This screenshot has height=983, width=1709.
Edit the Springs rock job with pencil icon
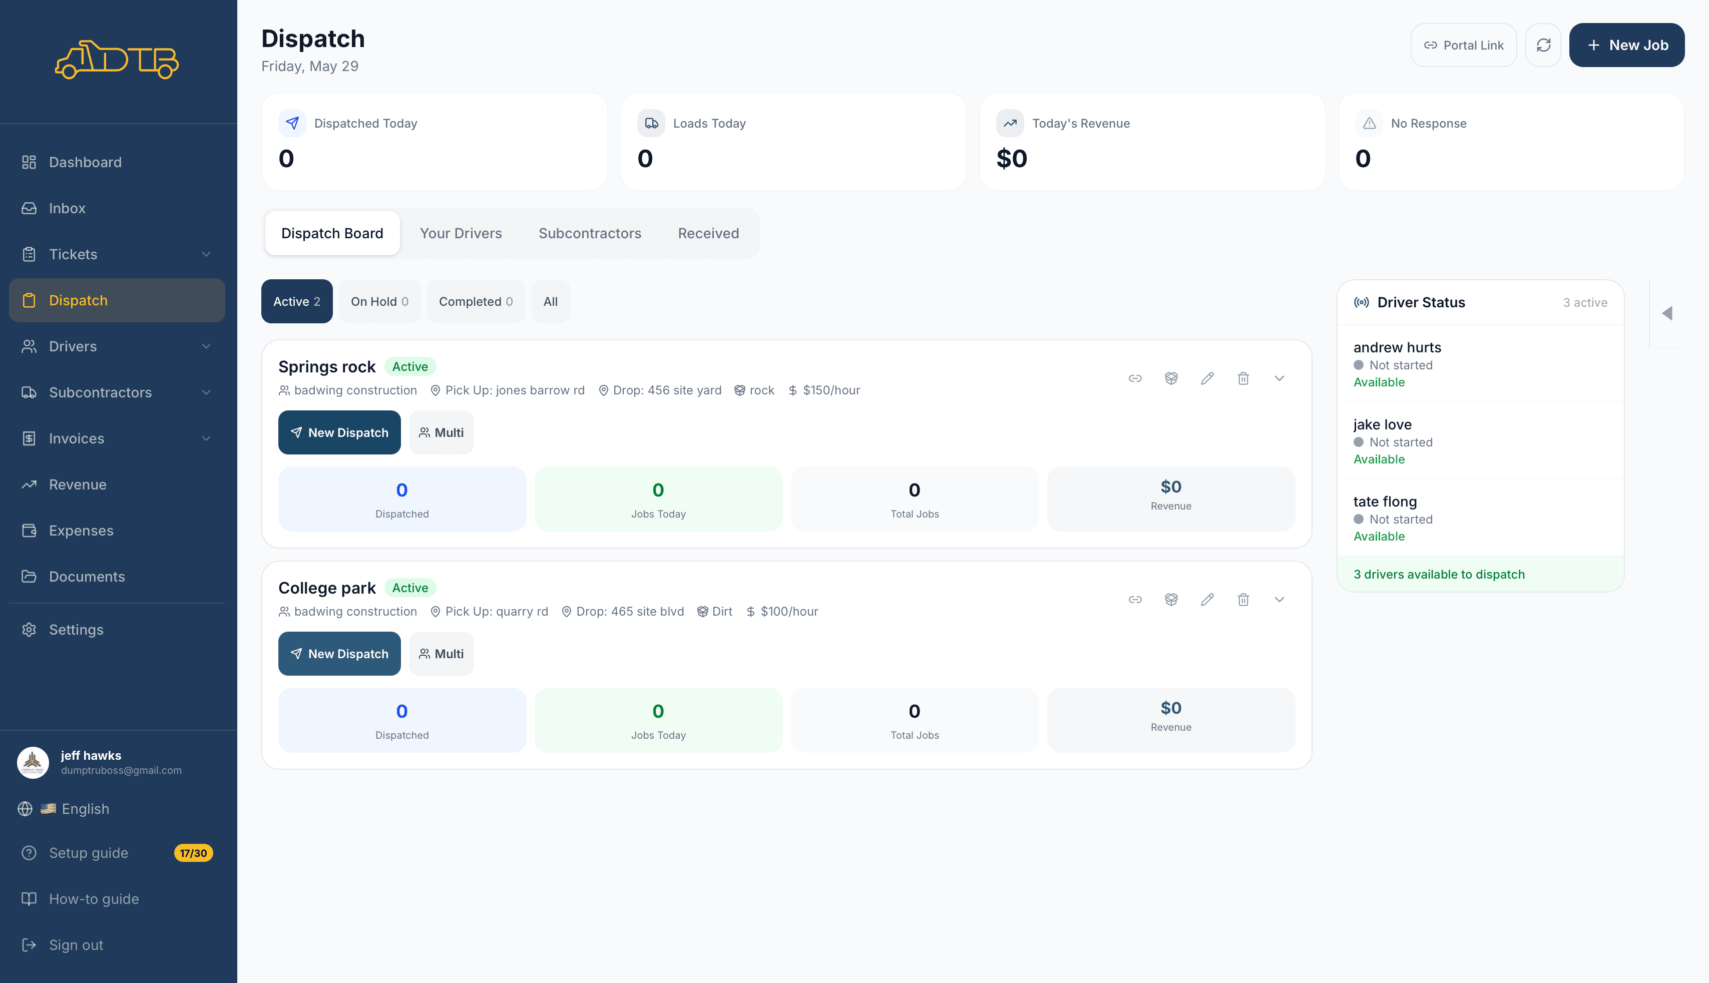pos(1207,378)
